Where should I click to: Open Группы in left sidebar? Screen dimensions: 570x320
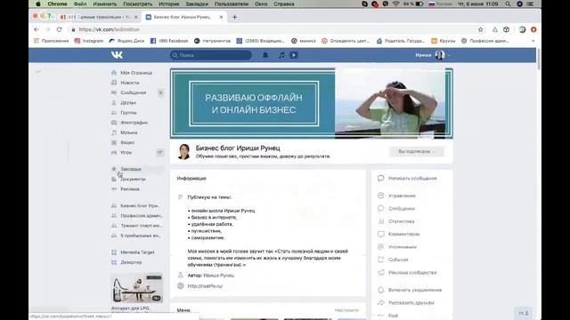(128, 113)
